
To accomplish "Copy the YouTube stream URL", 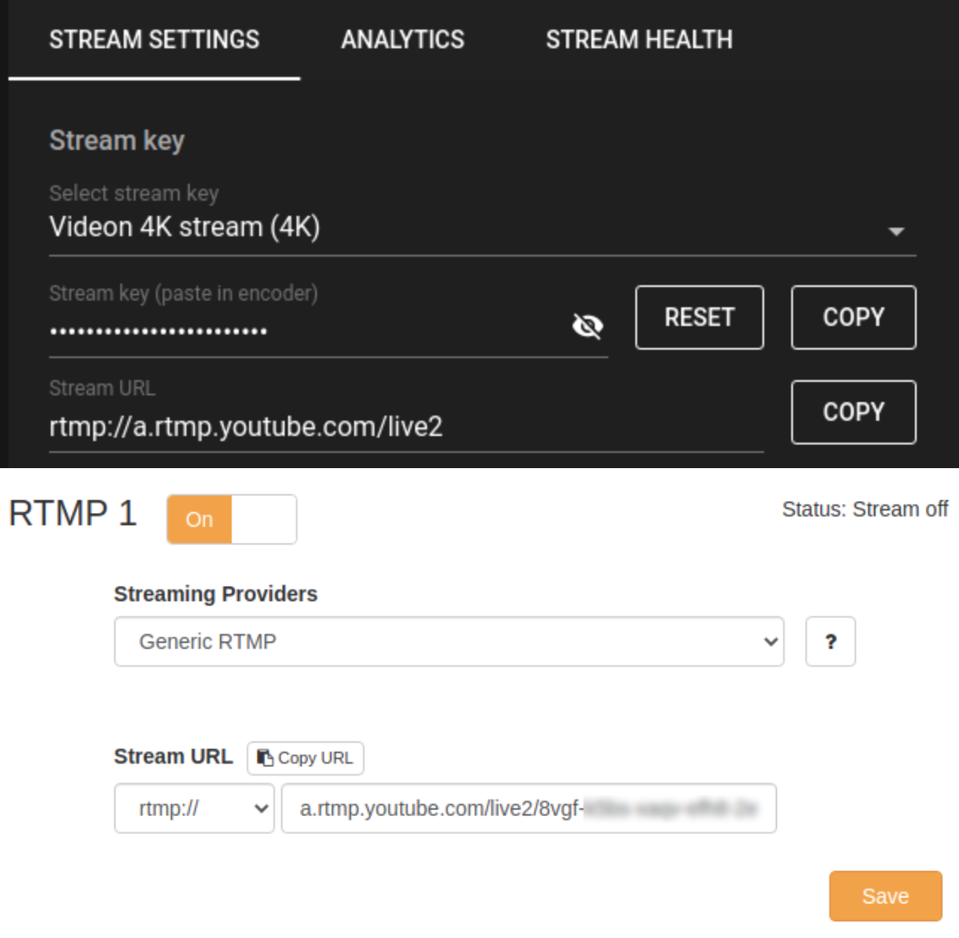I will [x=854, y=412].
